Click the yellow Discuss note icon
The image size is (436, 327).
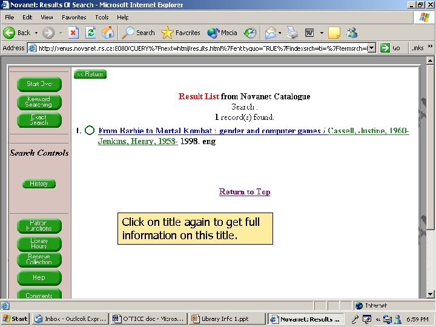[x=334, y=33]
